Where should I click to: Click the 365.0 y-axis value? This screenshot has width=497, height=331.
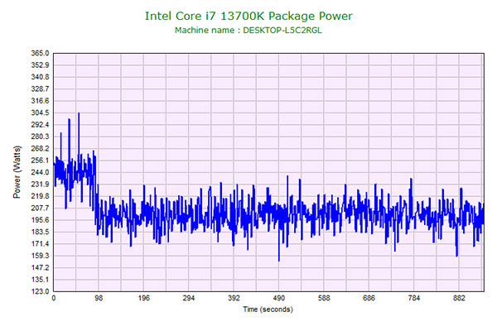40,53
